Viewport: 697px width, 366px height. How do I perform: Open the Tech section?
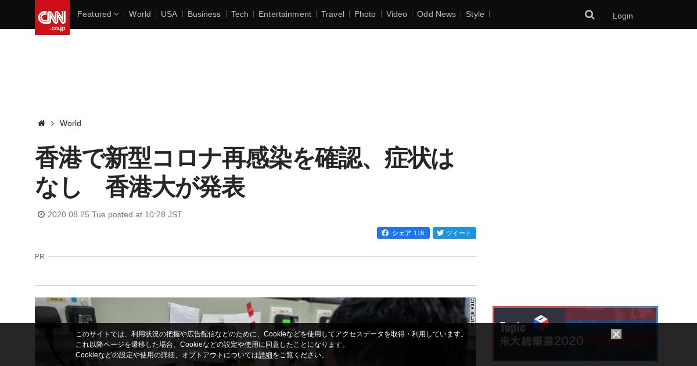240,14
